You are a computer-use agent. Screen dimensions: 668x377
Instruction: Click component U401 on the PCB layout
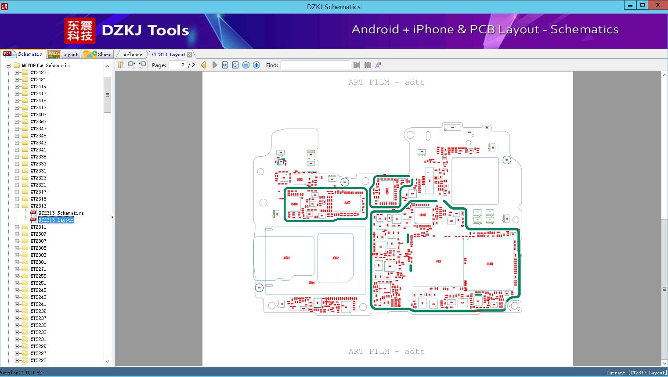click(438, 262)
